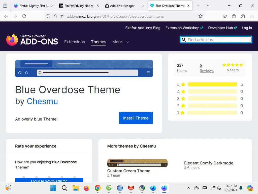Open the Firefox account icon
This screenshot has width=258, height=194.
[234, 16]
